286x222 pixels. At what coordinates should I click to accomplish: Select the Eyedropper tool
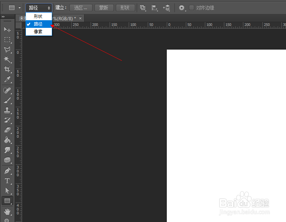tap(7, 79)
